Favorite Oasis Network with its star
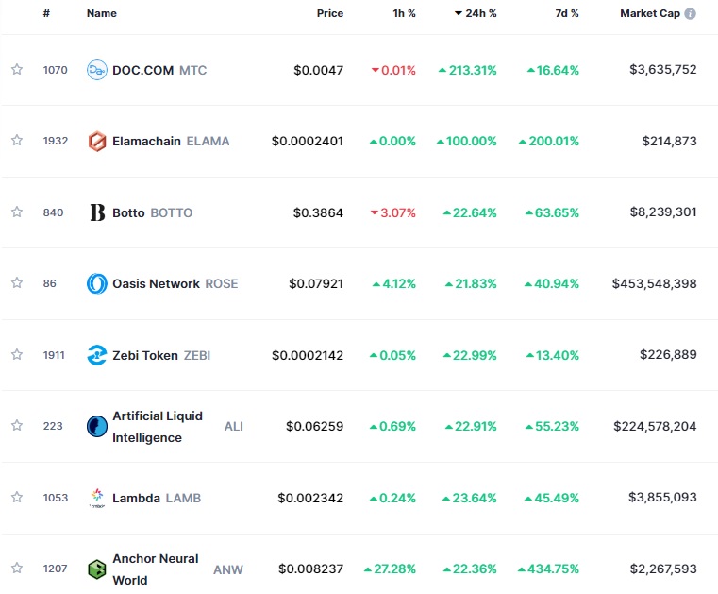This screenshot has width=718, height=594. click(17, 283)
